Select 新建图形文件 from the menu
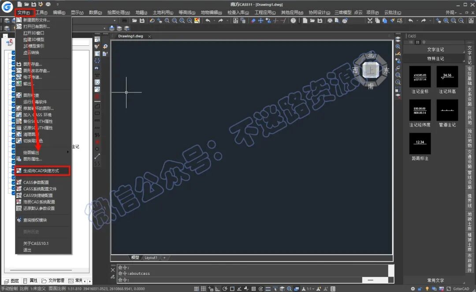 43,20
